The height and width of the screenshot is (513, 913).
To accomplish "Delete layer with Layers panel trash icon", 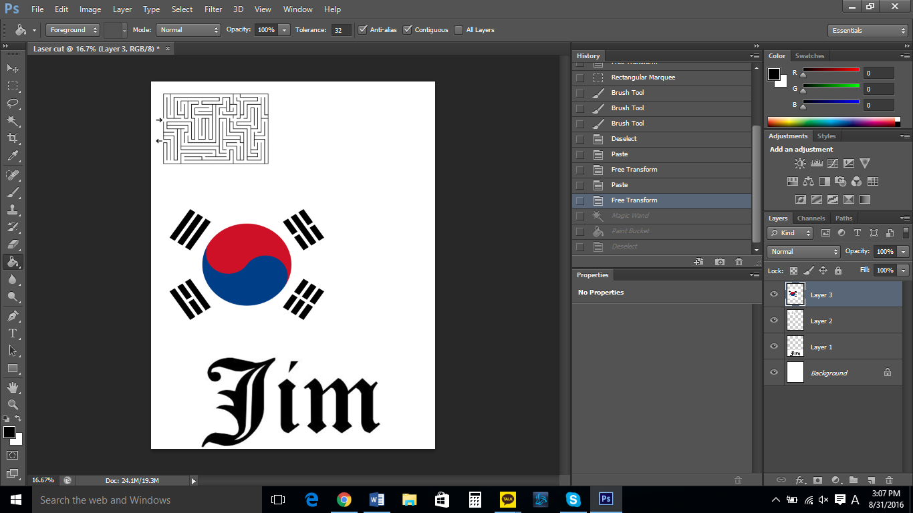I will [889, 480].
